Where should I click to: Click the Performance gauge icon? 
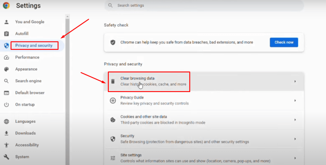pos(6,57)
